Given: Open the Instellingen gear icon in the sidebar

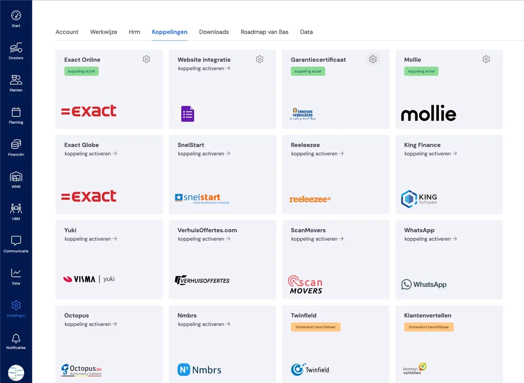Looking at the screenshot, I should [x=16, y=305].
